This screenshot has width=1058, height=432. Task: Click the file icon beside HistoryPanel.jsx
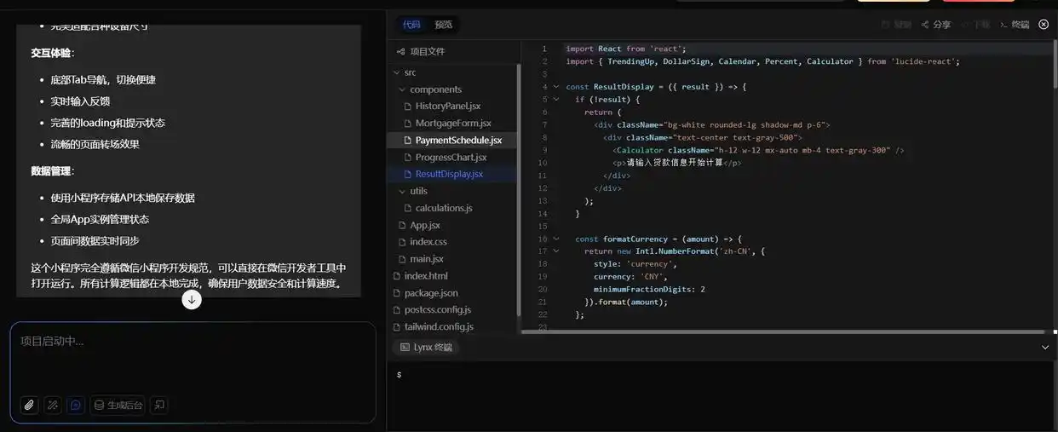(x=408, y=107)
